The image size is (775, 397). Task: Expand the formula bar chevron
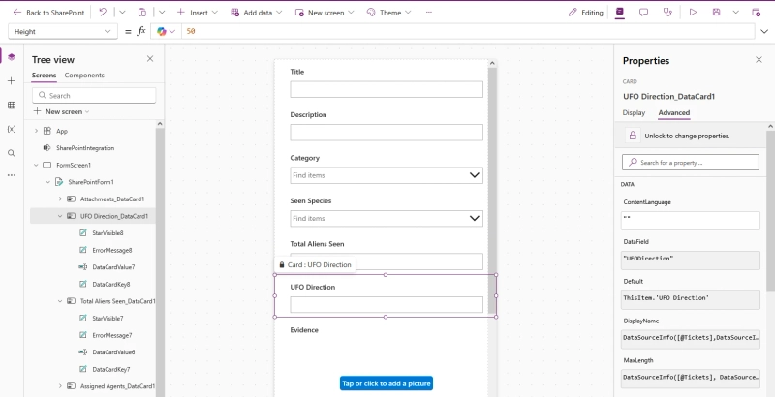[764, 32]
